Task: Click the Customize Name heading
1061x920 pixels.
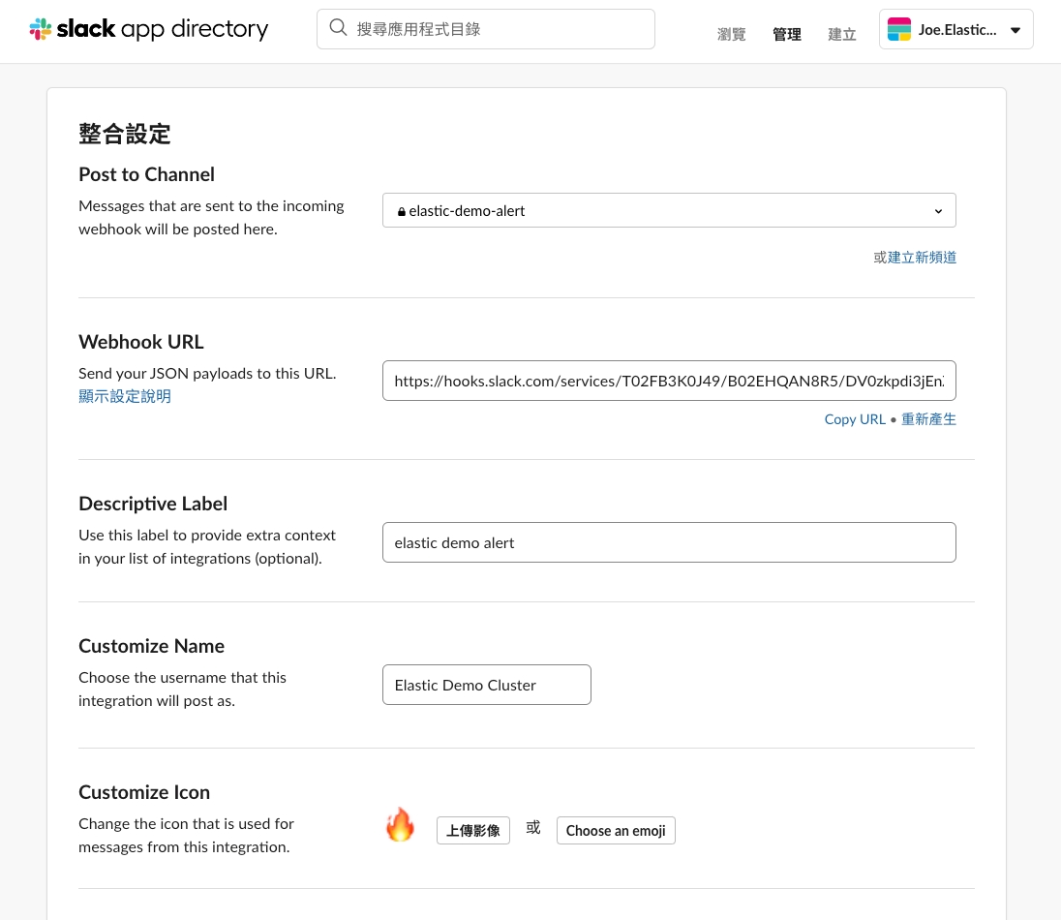Action: pos(152,646)
